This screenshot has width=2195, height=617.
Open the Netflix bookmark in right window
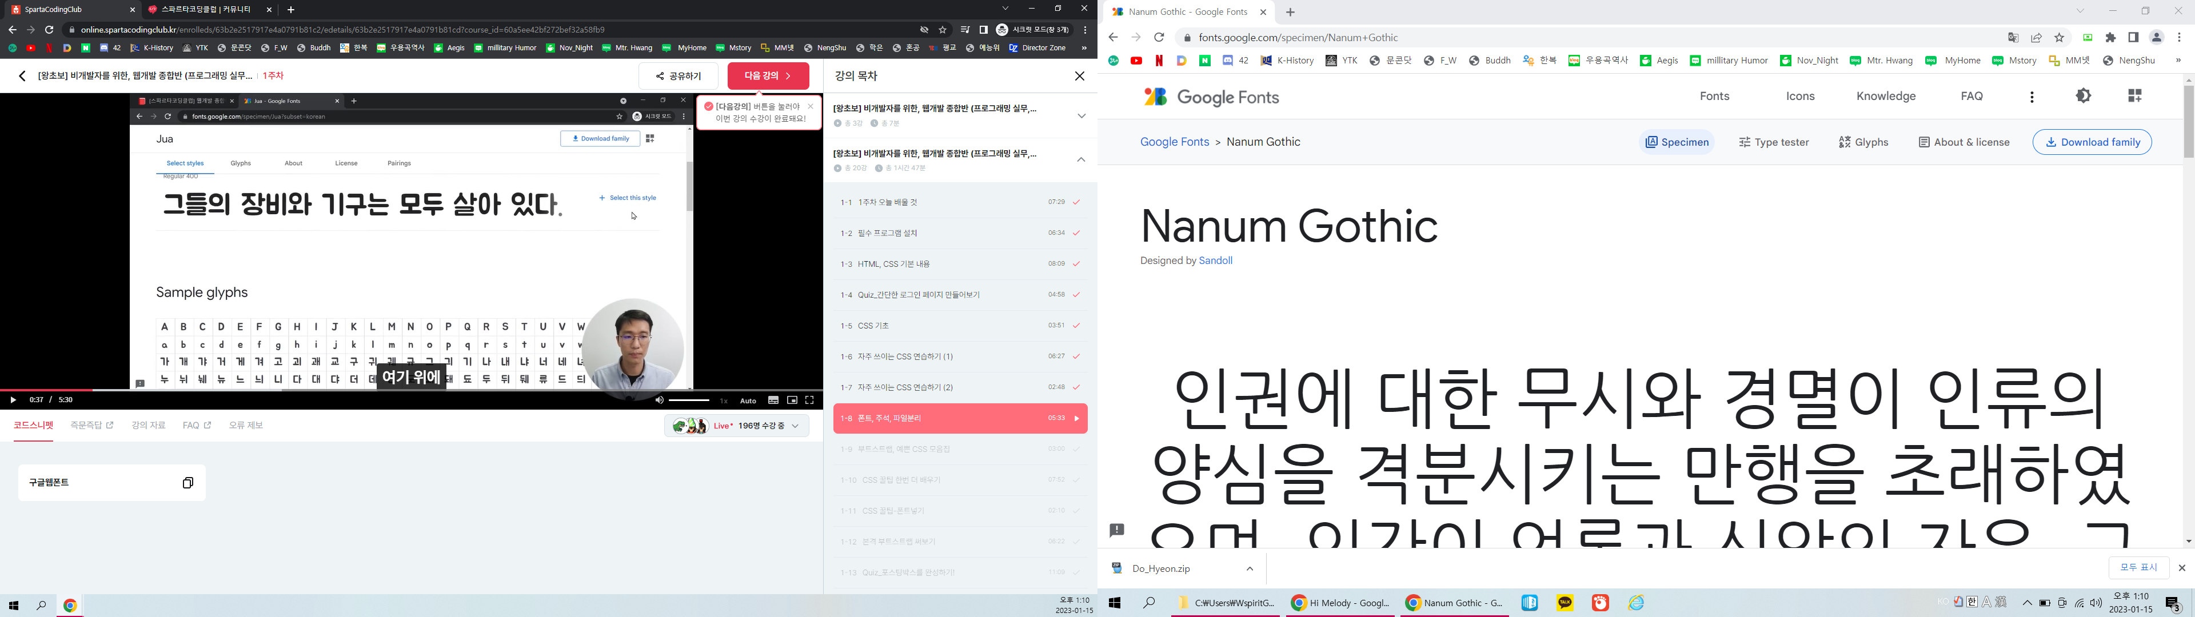pos(1159,61)
